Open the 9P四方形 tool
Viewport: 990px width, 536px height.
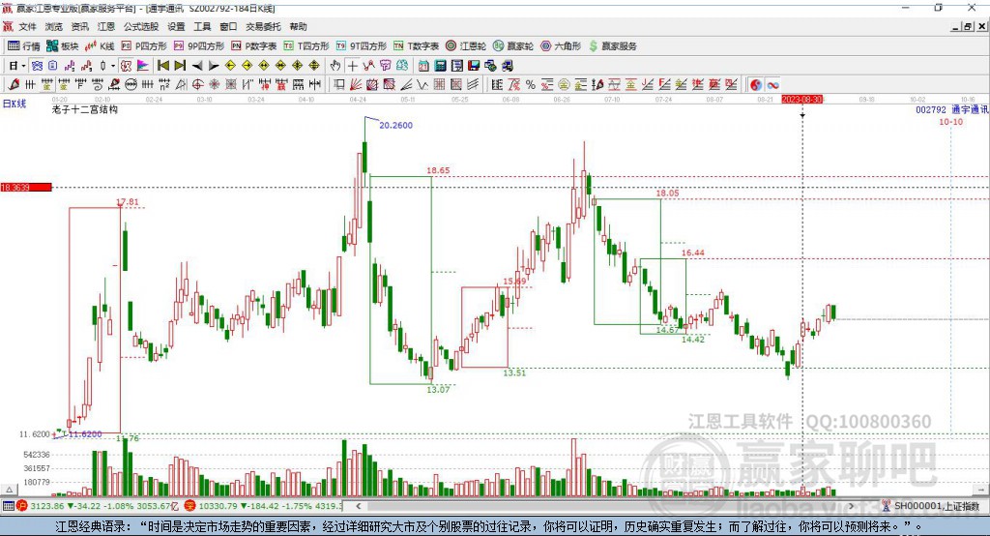(199, 46)
